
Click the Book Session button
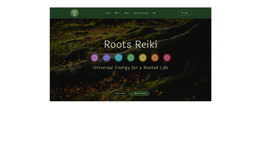tap(140, 93)
